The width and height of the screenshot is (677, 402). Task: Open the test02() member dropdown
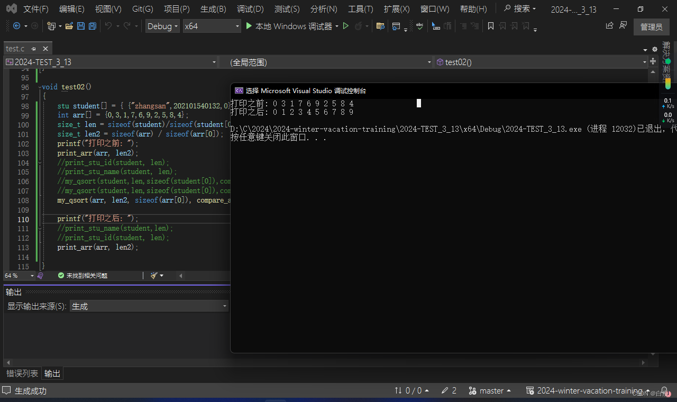(x=541, y=62)
